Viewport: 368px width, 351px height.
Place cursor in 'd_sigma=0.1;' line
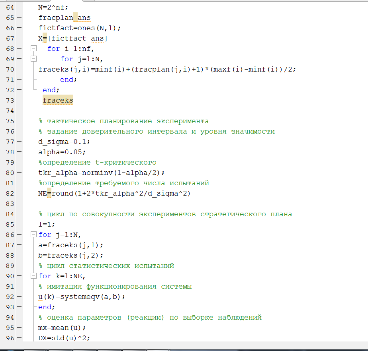[64, 142]
